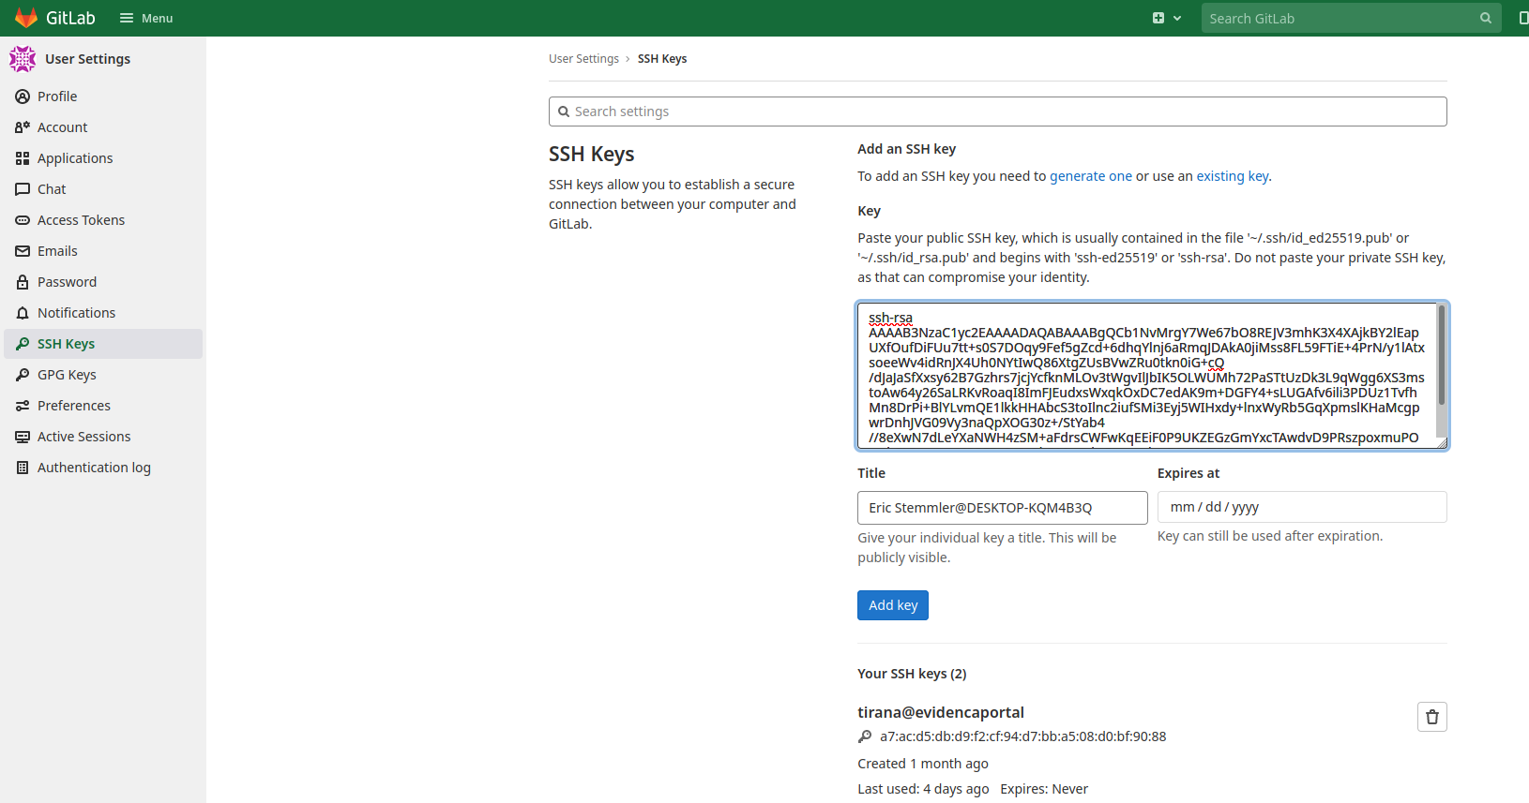Click 'Created 1 month ago' text

pos(923,764)
